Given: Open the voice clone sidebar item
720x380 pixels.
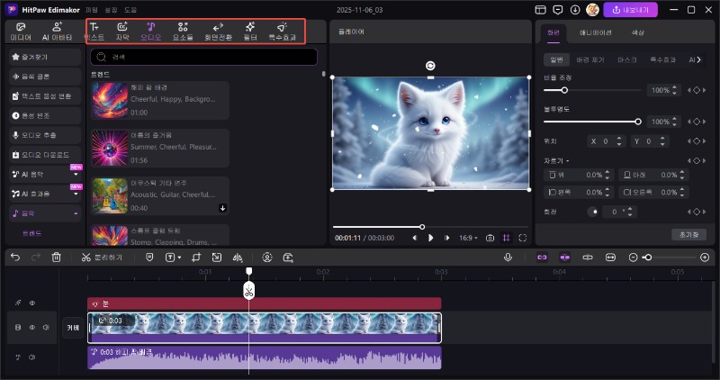Looking at the screenshot, I should (x=45, y=77).
